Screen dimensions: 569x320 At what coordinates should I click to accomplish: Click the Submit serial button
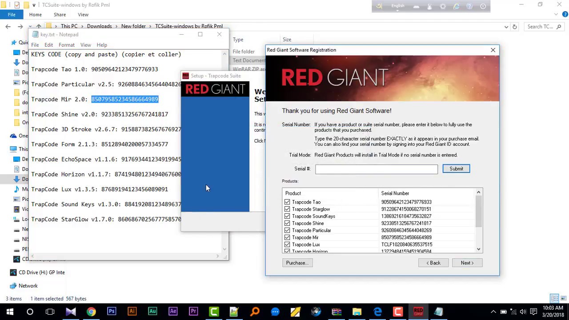(x=456, y=169)
